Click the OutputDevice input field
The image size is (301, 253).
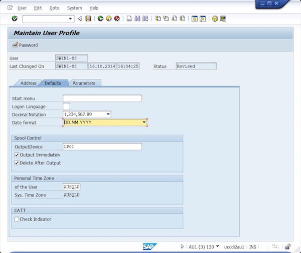pyautogui.click(x=102, y=147)
